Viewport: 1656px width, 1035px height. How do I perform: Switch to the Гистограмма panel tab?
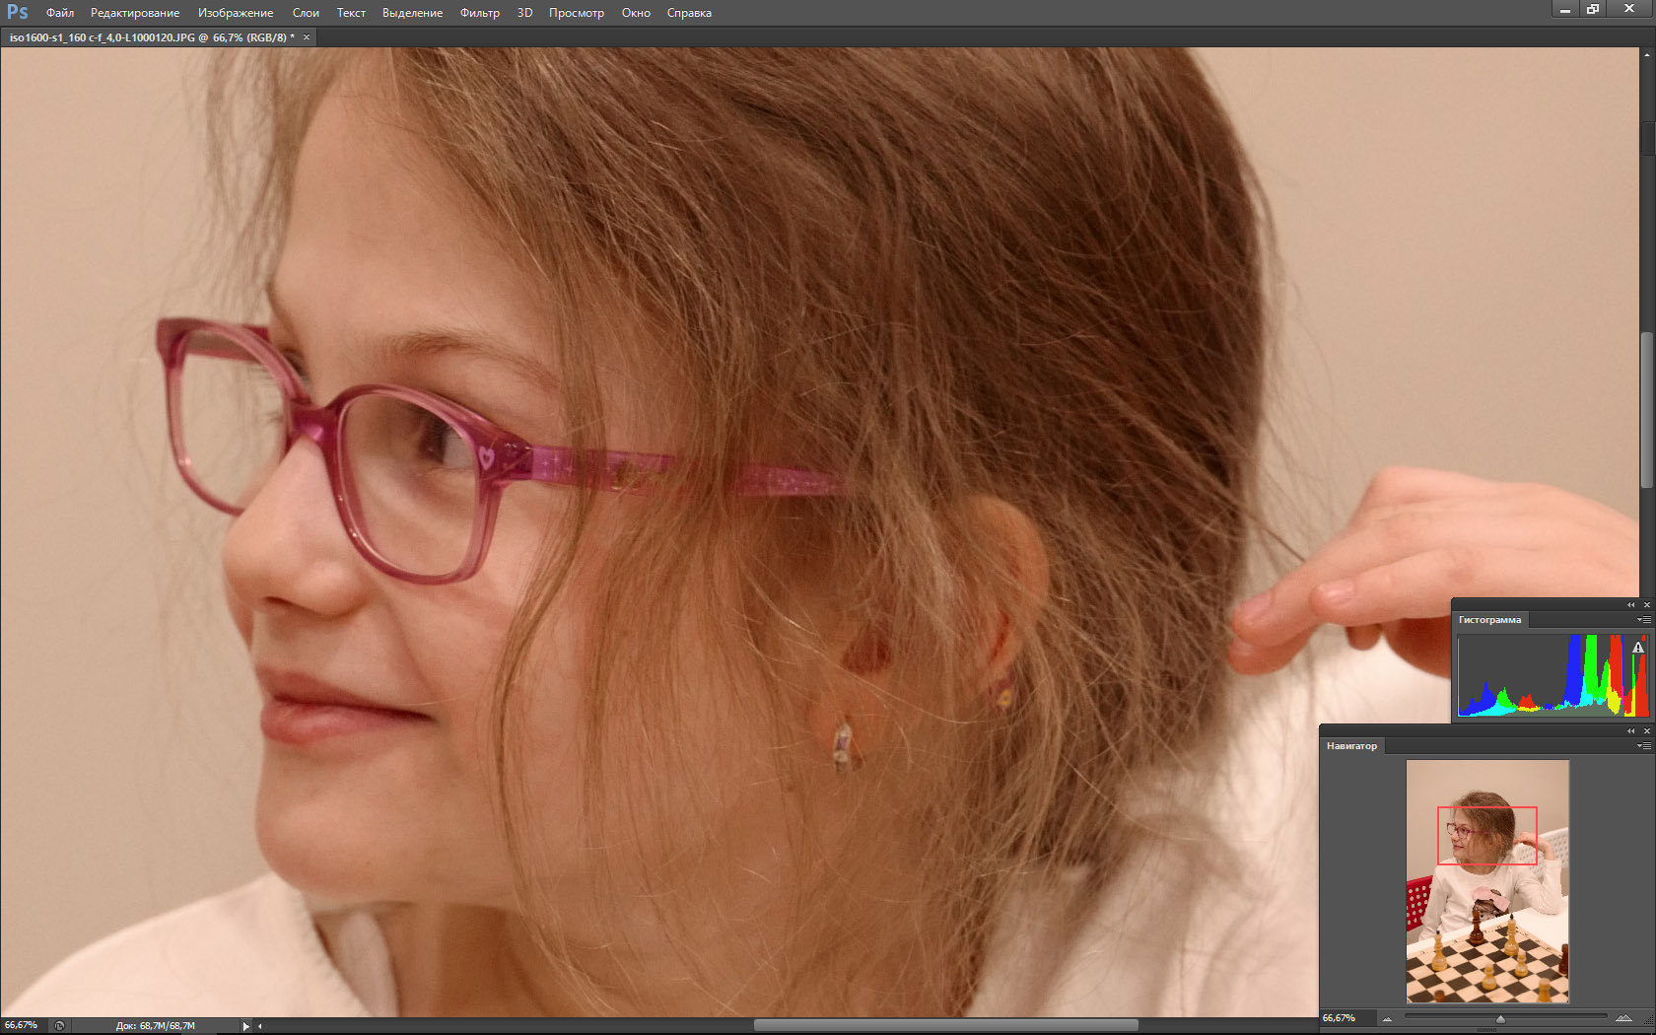click(x=1489, y=620)
